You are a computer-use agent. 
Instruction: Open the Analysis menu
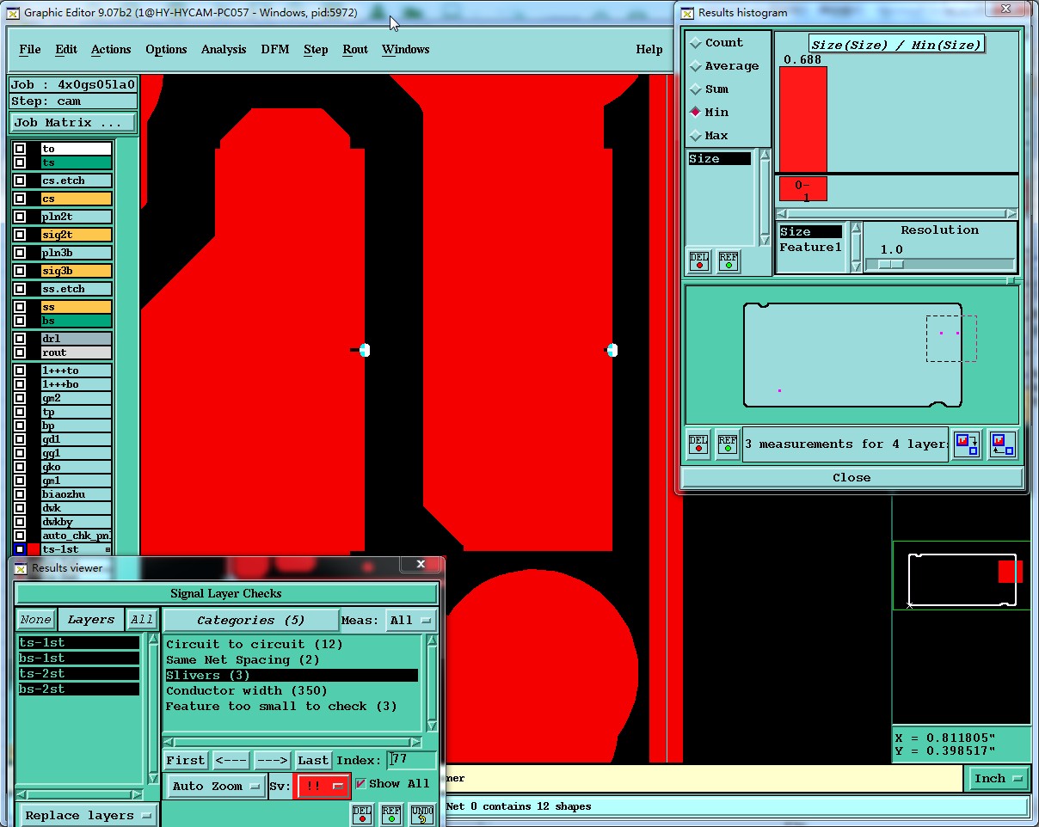(224, 49)
